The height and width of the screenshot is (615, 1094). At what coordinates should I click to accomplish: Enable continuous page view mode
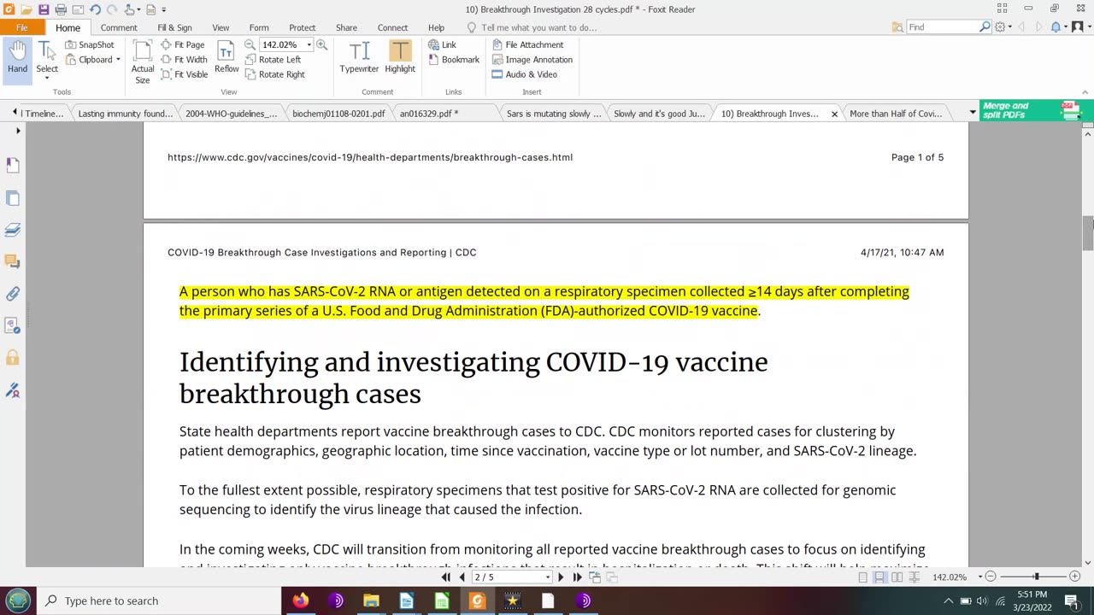(x=879, y=577)
